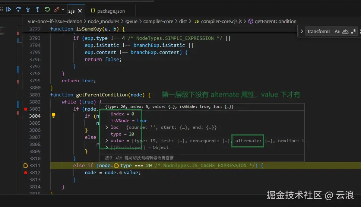Disconnect the debugger

57,9
